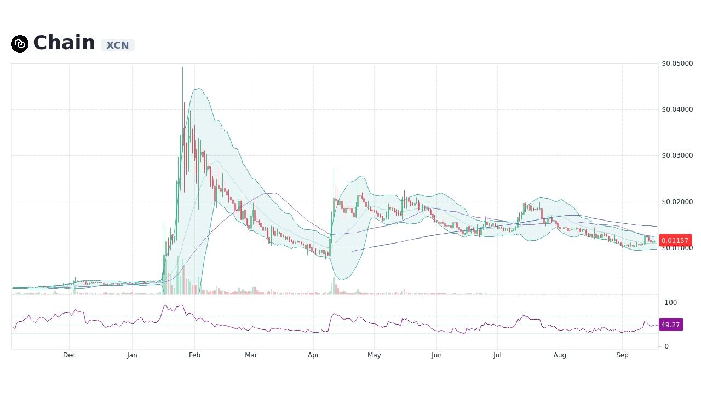The height and width of the screenshot is (394, 701).
Task: Select the Dec label on the timeline
Action: coord(69,355)
